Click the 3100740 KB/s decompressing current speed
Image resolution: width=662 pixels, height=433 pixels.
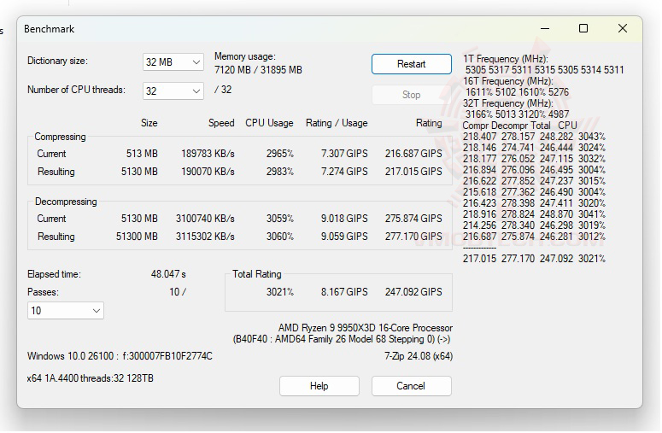205,219
